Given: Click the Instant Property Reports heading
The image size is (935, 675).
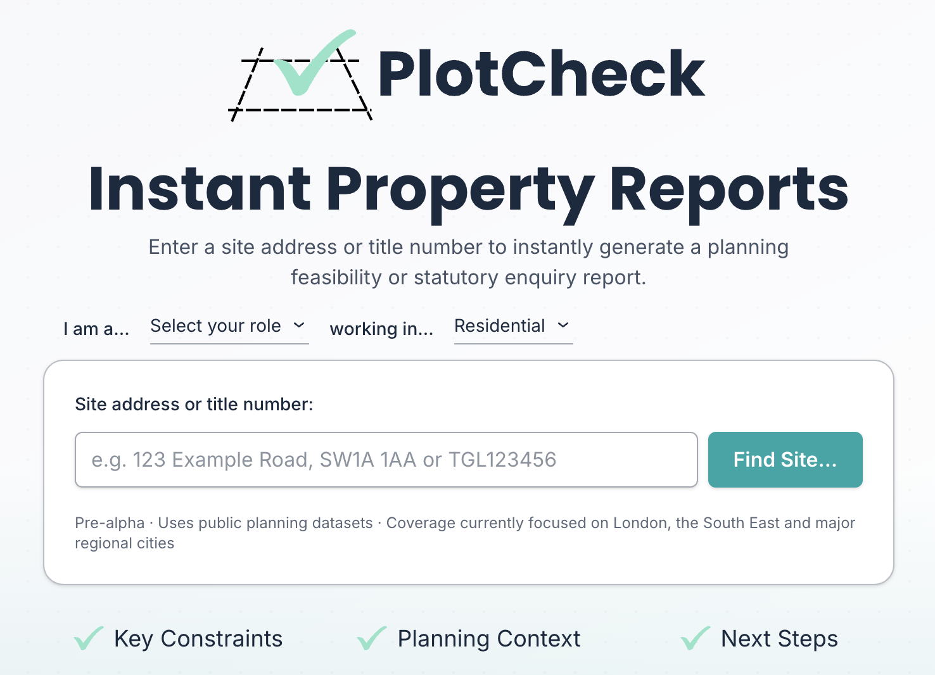Looking at the screenshot, I should coord(468,189).
